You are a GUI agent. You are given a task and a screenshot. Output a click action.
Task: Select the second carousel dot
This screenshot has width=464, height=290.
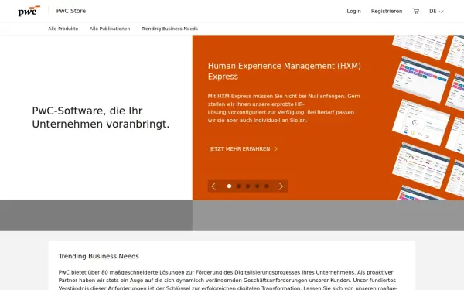pyautogui.click(x=238, y=186)
